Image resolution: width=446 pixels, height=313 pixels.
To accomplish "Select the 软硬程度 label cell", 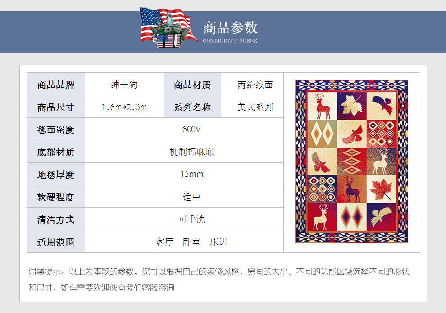I will 56,196.
